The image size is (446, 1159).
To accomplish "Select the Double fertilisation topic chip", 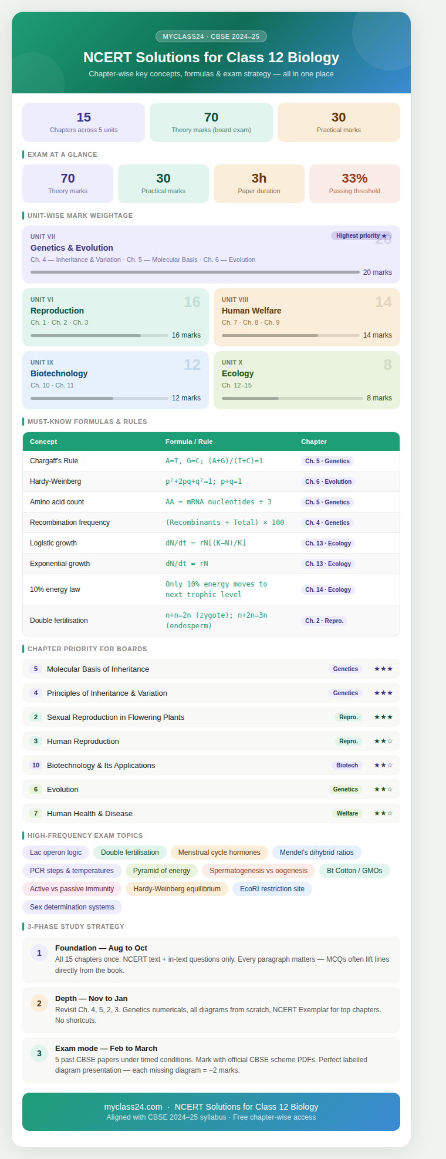I will (x=130, y=853).
